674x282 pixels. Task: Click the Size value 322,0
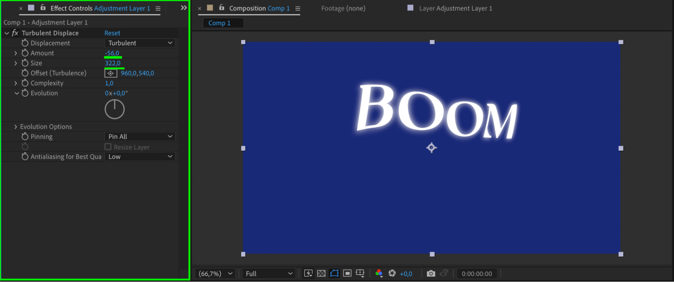pos(113,63)
